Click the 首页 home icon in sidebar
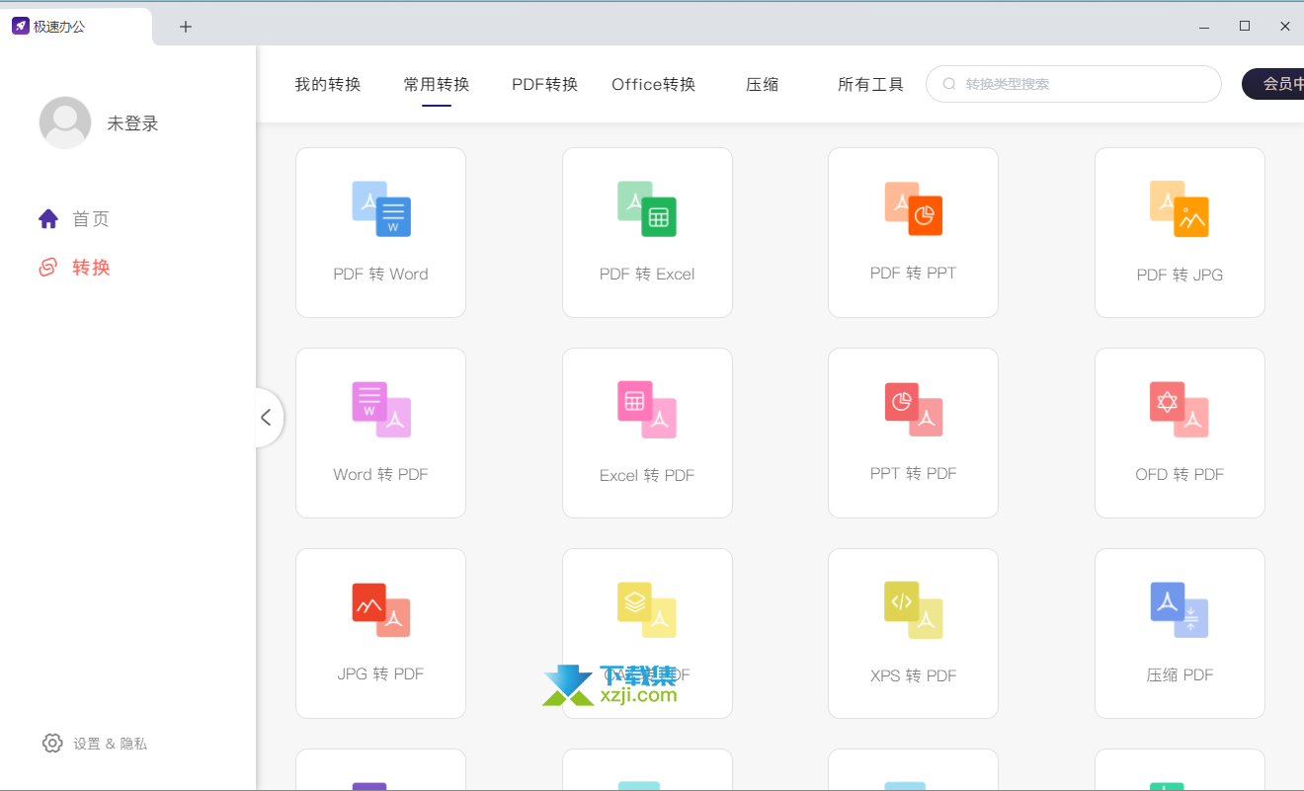This screenshot has height=791, width=1304. click(48, 218)
